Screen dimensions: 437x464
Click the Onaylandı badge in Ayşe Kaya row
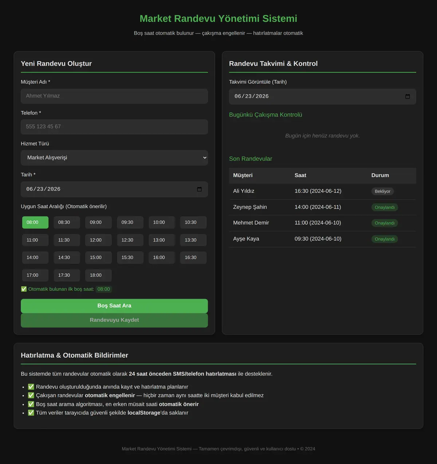pyautogui.click(x=385, y=239)
